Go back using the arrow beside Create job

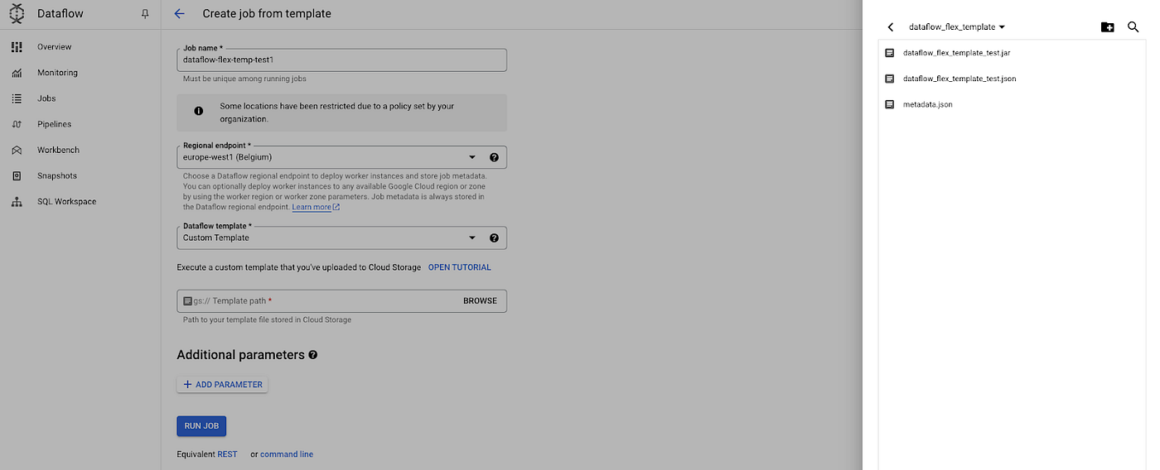[179, 14]
